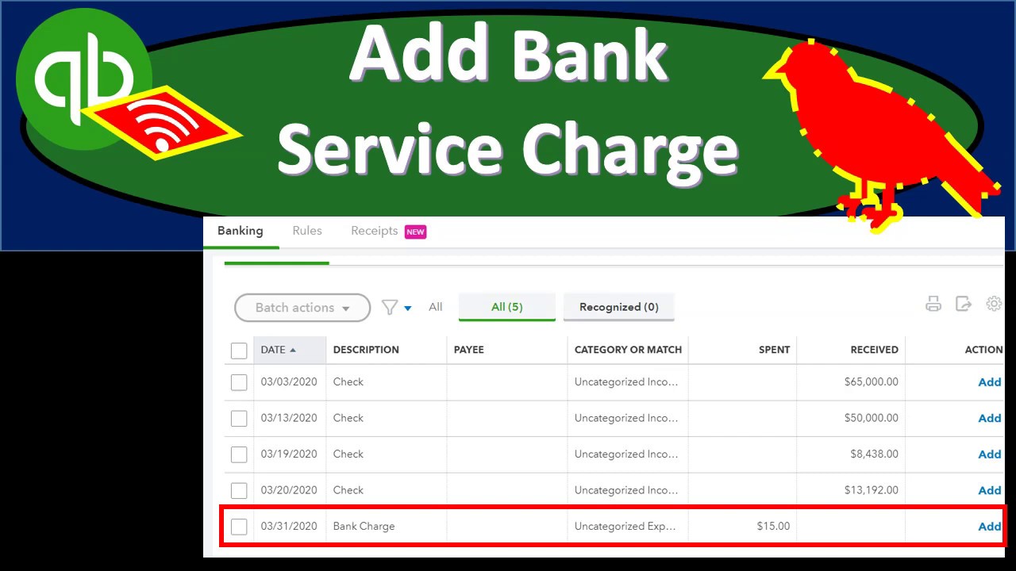Viewport: 1016px width, 571px height.
Task: Click the $50,000.00 received amount
Action: 872,418
